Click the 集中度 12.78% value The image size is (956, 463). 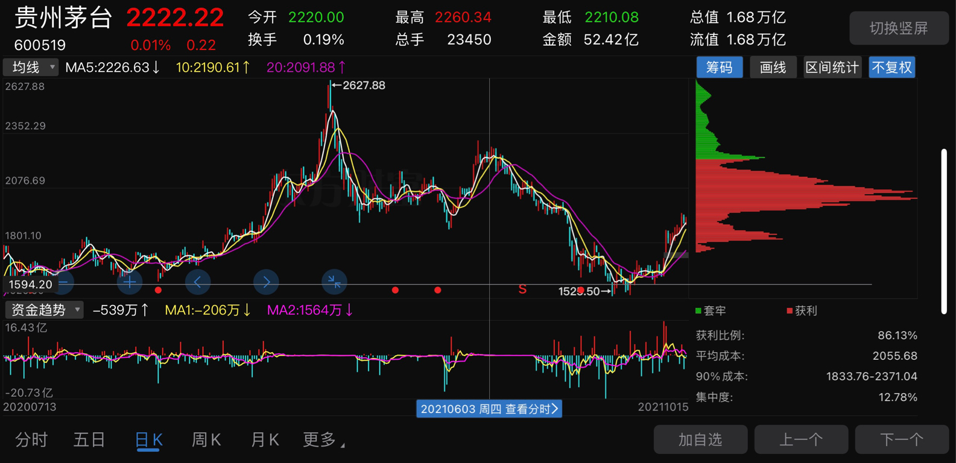(x=897, y=397)
